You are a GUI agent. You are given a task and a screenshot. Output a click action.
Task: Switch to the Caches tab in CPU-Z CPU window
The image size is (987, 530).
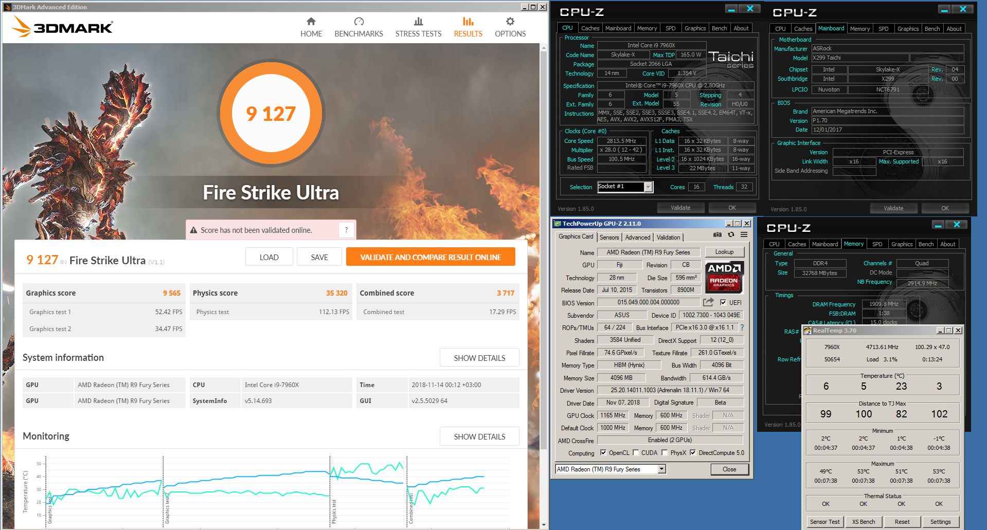pyautogui.click(x=590, y=28)
